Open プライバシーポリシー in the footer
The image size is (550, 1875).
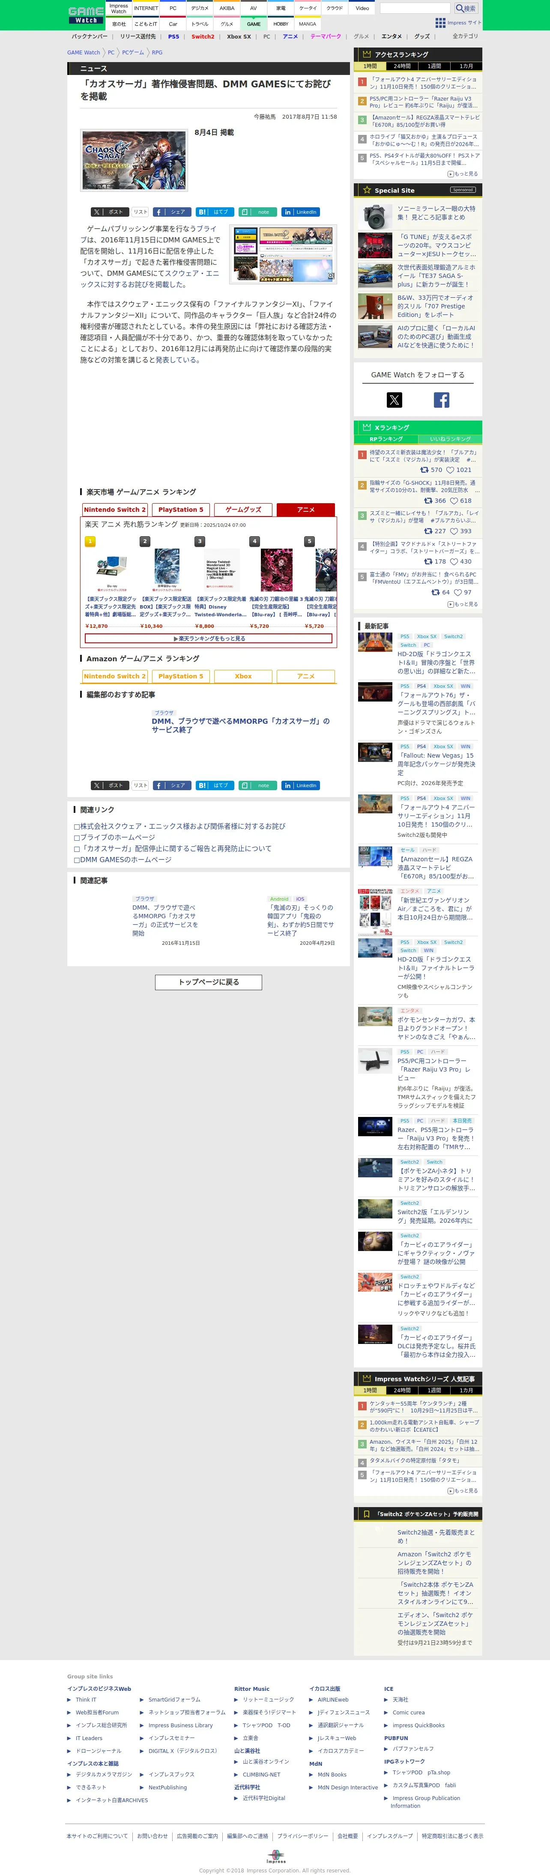pos(303,1836)
